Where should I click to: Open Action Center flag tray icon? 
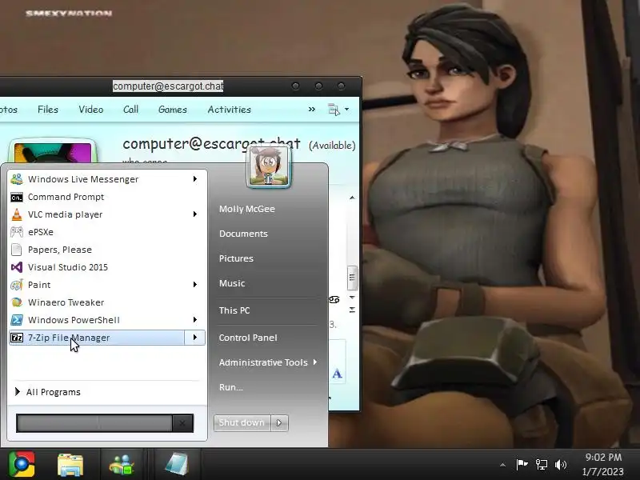[522, 465]
